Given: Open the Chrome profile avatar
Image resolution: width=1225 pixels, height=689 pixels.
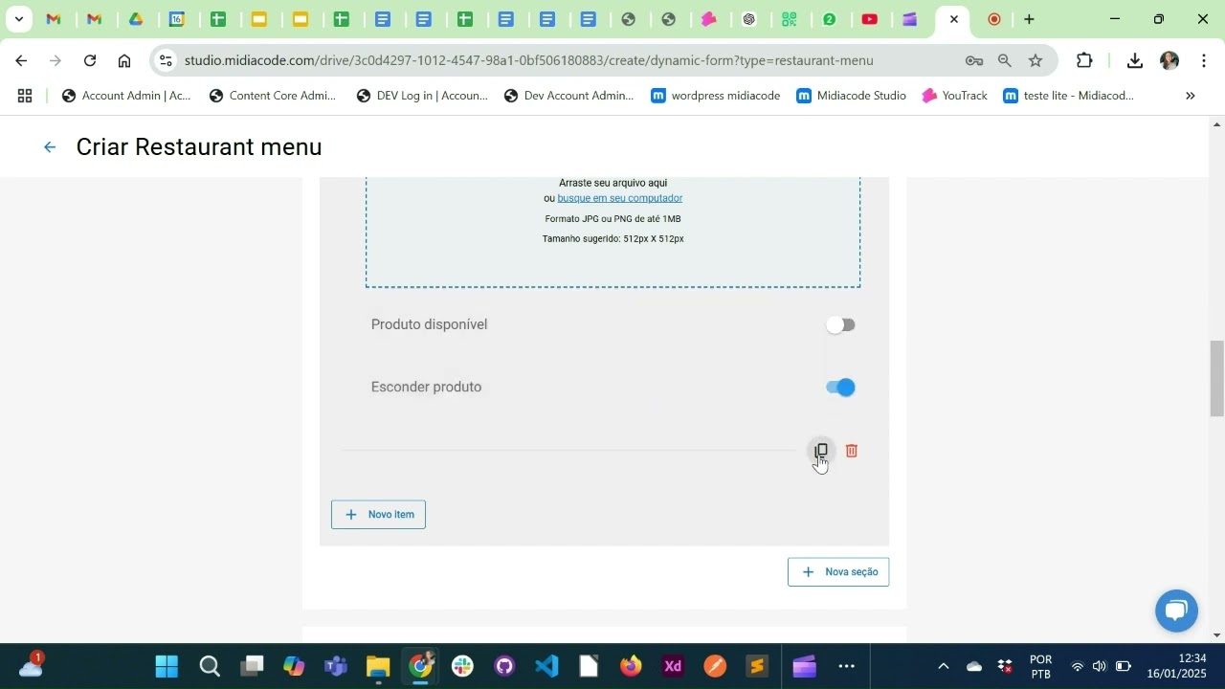Looking at the screenshot, I should pyautogui.click(x=1169, y=60).
